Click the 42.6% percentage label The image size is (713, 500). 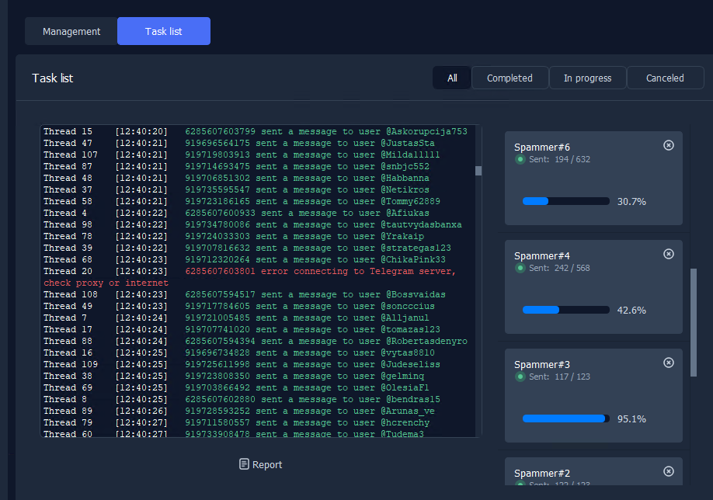pyautogui.click(x=631, y=310)
